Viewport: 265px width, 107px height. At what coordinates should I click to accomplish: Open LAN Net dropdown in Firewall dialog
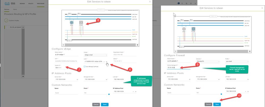tap(248, 79)
